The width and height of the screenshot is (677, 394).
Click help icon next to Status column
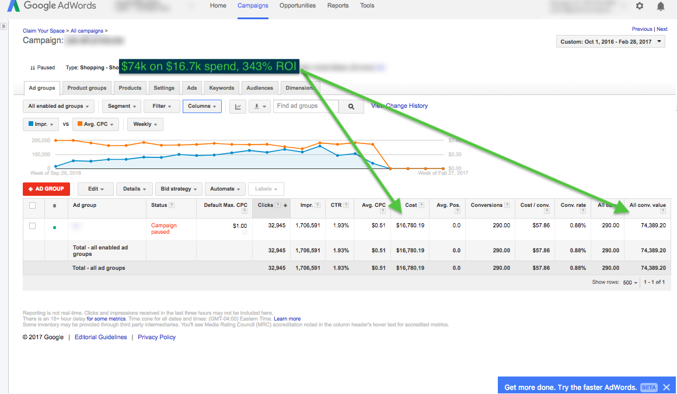tap(172, 205)
